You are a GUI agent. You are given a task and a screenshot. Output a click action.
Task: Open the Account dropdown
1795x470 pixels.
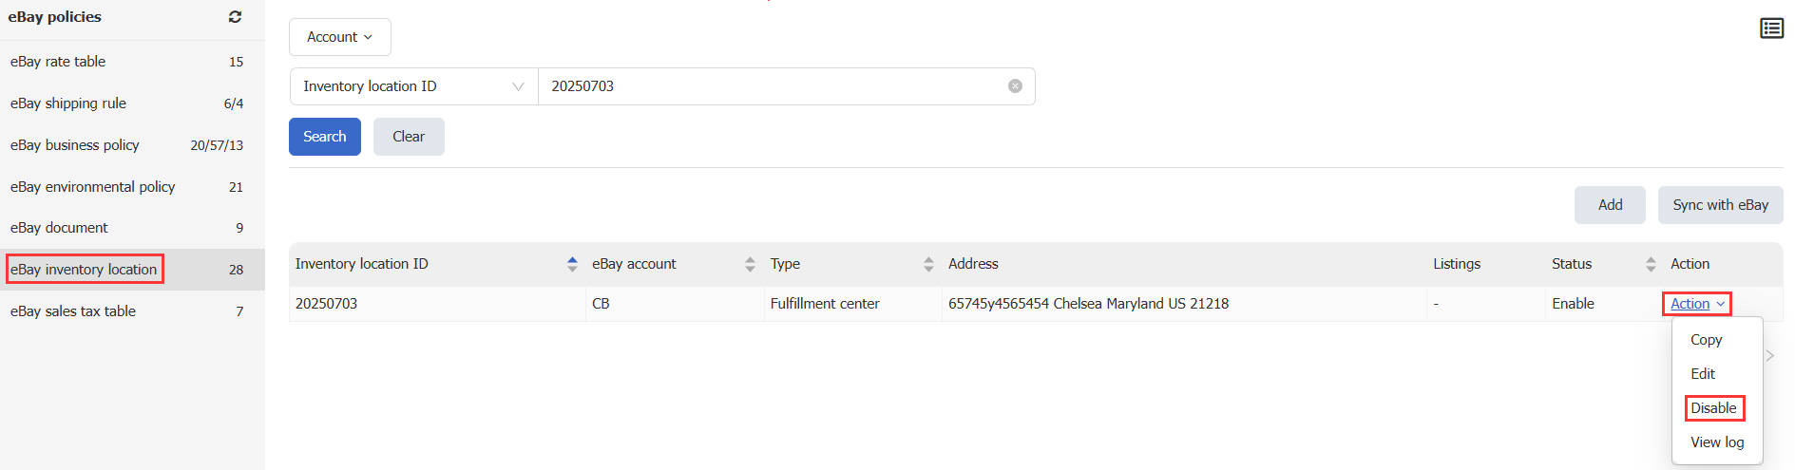tap(339, 37)
